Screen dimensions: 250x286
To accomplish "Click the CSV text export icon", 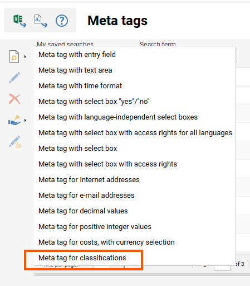I will pos(41,21).
